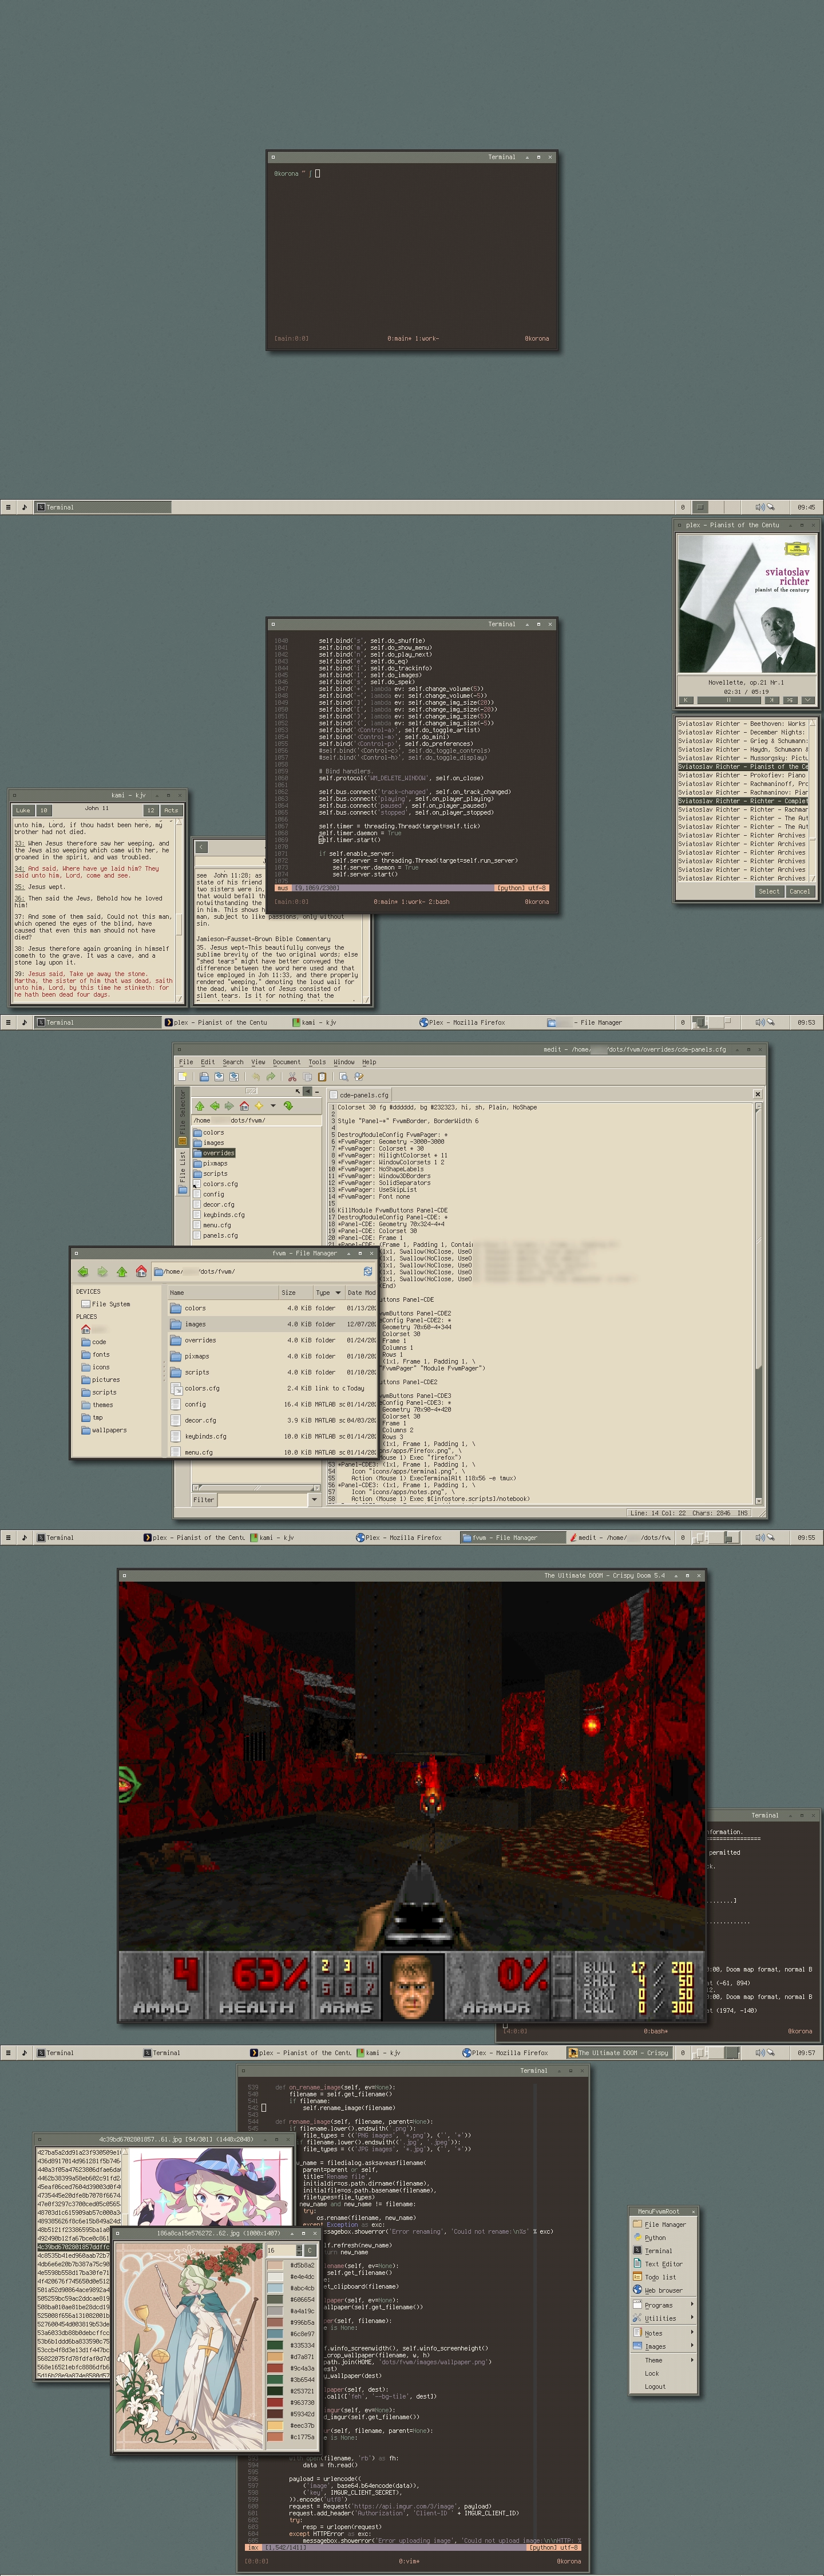
Task: Expand the Notes submenu in MenuFvwmRoot
Action: pyautogui.click(x=663, y=2333)
